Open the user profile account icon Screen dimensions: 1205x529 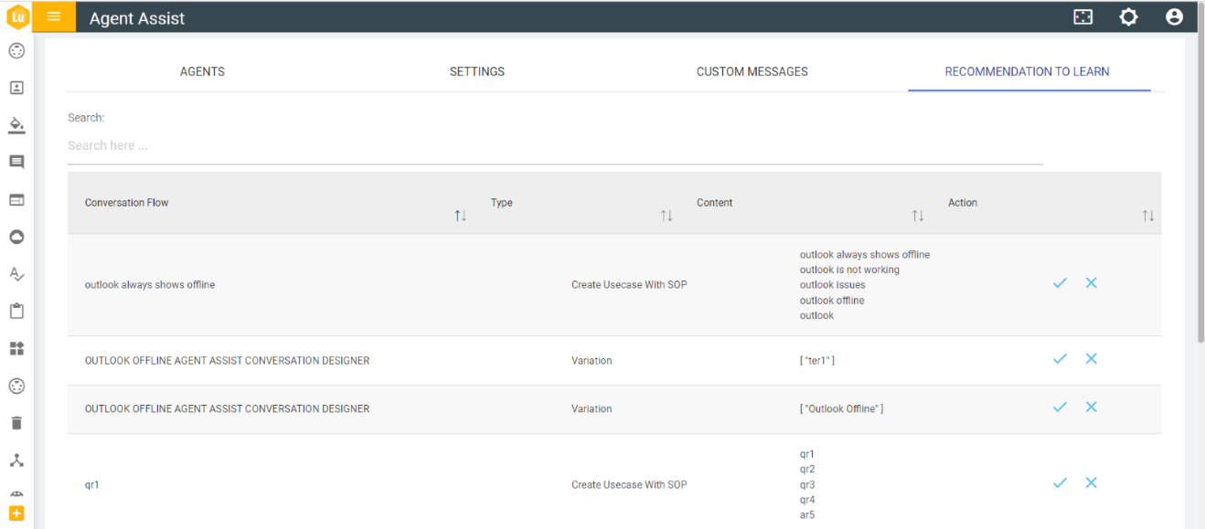coord(1174,16)
